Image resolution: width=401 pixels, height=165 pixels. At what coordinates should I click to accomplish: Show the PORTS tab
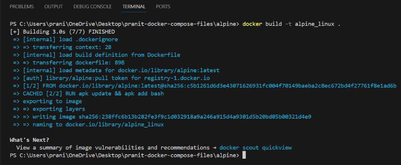[x=163, y=7]
